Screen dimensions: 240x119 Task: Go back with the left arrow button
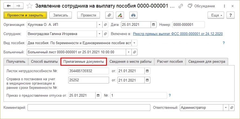pyautogui.click(x=9, y=6)
